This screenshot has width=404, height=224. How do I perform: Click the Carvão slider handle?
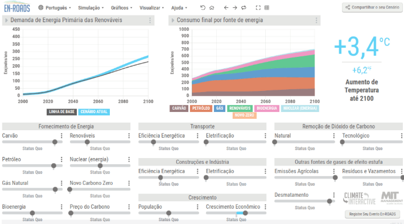tap(55, 142)
